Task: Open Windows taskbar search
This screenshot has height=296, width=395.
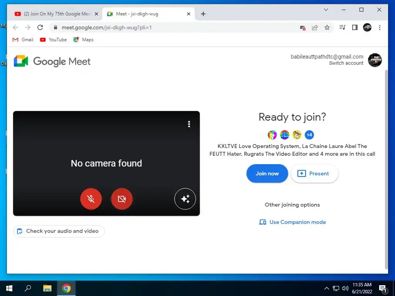Action: pyautogui.click(x=28, y=288)
